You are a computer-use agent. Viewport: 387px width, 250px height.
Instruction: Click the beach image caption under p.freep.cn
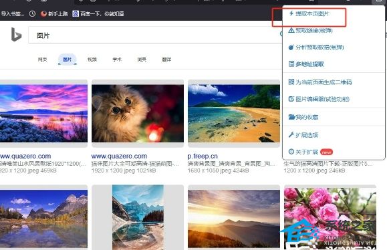(231, 164)
